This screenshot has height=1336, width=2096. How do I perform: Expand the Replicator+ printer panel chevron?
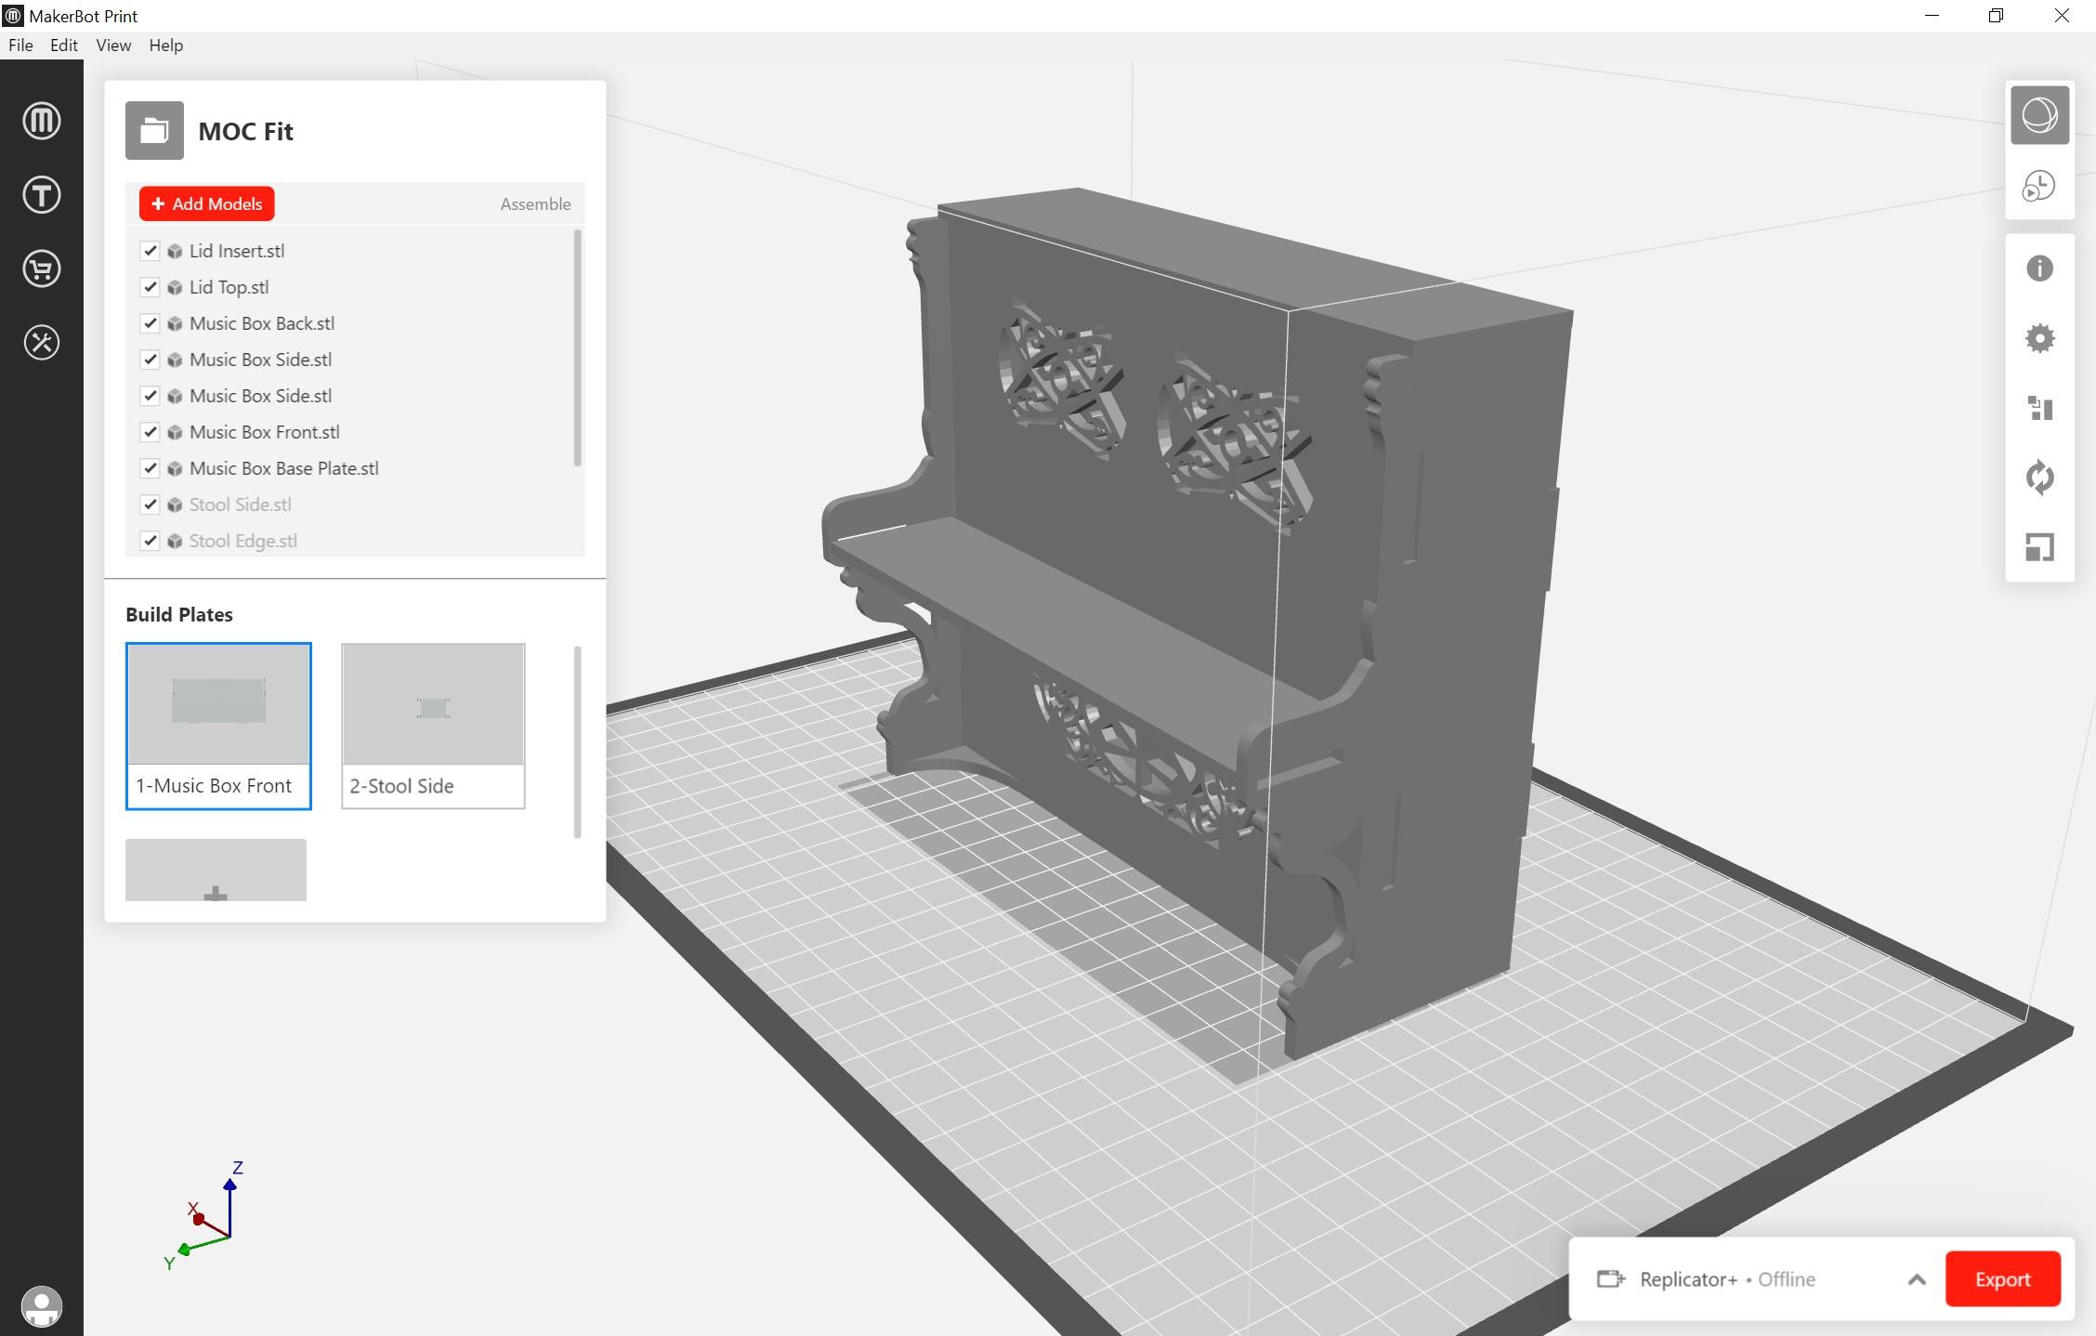click(x=1916, y=1279)
